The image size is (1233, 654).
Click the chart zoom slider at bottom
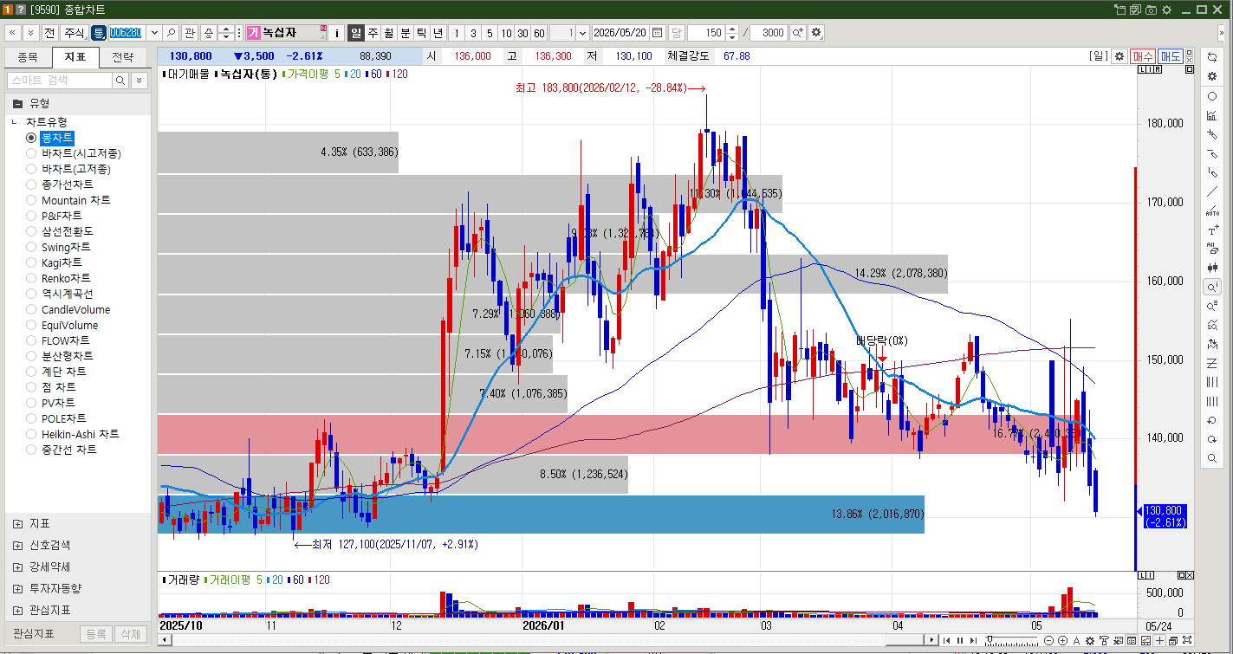coord(1013,640)
